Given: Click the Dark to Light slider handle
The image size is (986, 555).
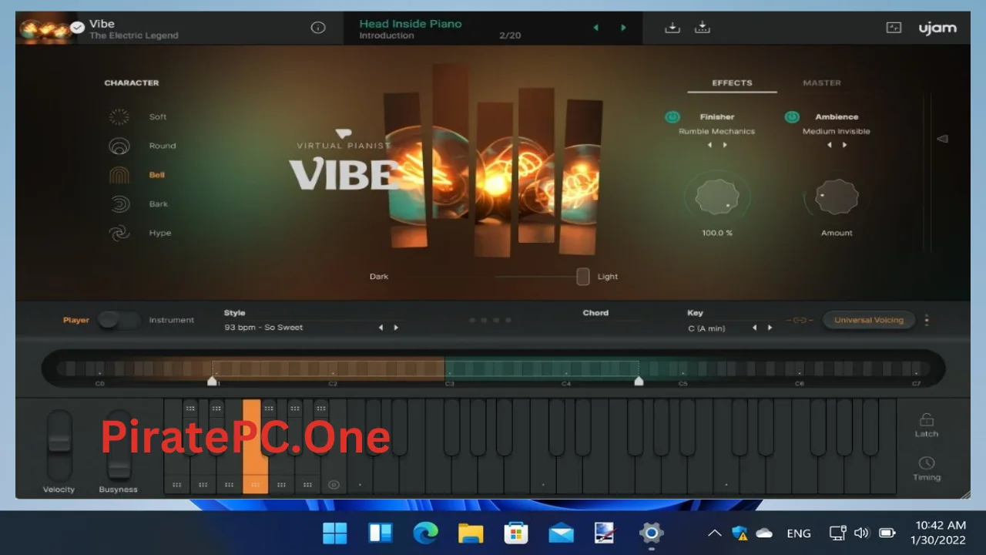Looking at the screenshot, I should point(583,276).
